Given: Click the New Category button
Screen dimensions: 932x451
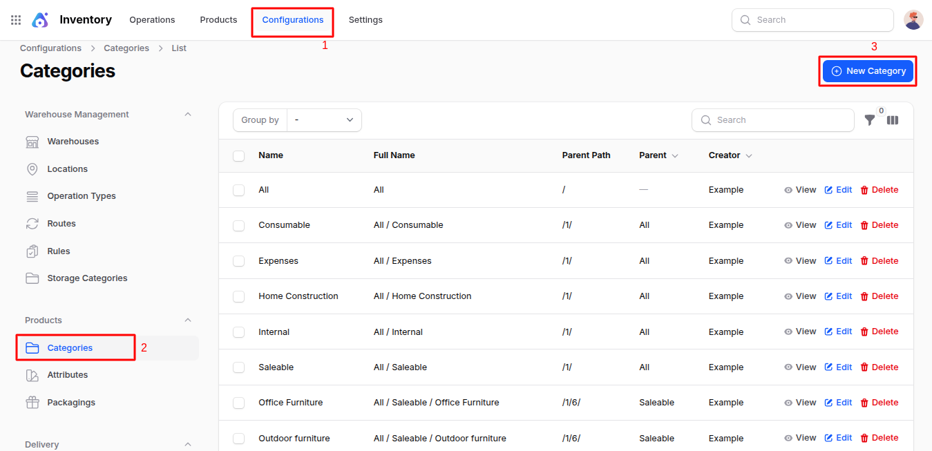Looking at the screenshot, I should pos(868,70).
